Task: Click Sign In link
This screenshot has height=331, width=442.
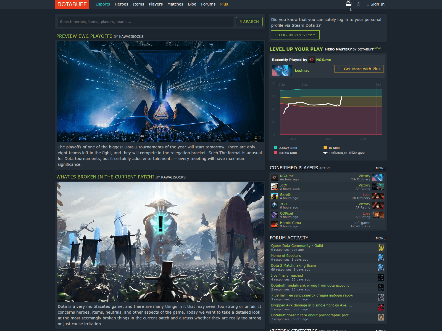Action: (376, 4)
